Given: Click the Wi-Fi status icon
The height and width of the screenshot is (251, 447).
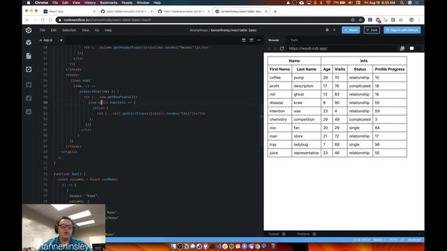Looking at the screenshot, I should point(328,3).
